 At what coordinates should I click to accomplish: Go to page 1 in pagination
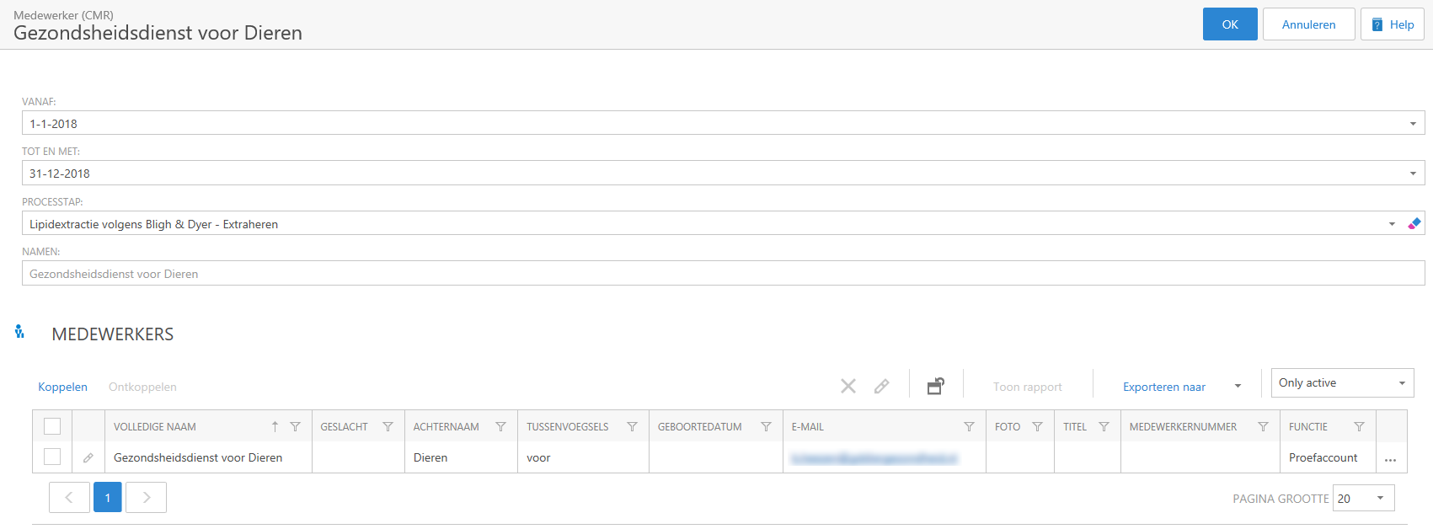click(x=108, y=498)
